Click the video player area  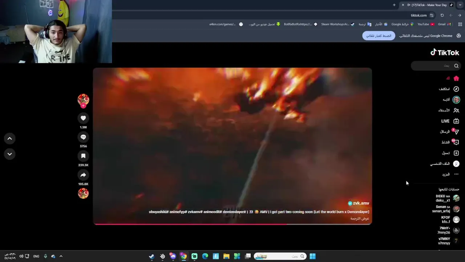(232, 146)
